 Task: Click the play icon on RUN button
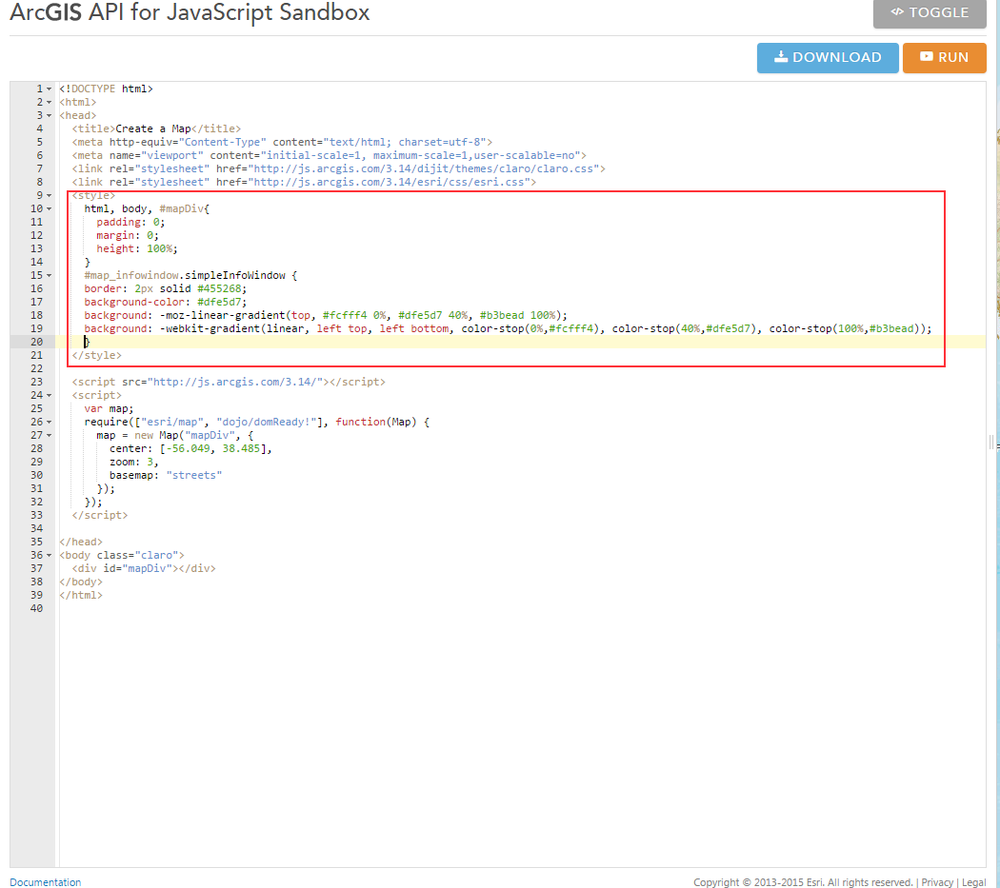926,57
